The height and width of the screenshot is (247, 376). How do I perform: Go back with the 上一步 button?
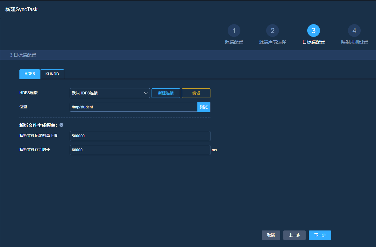[x=294, y=235]
